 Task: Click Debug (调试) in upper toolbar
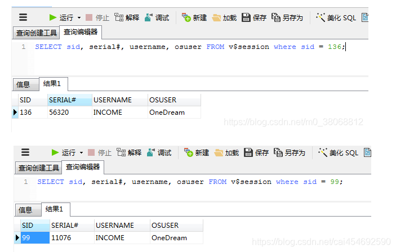click(x=157, y=17)
